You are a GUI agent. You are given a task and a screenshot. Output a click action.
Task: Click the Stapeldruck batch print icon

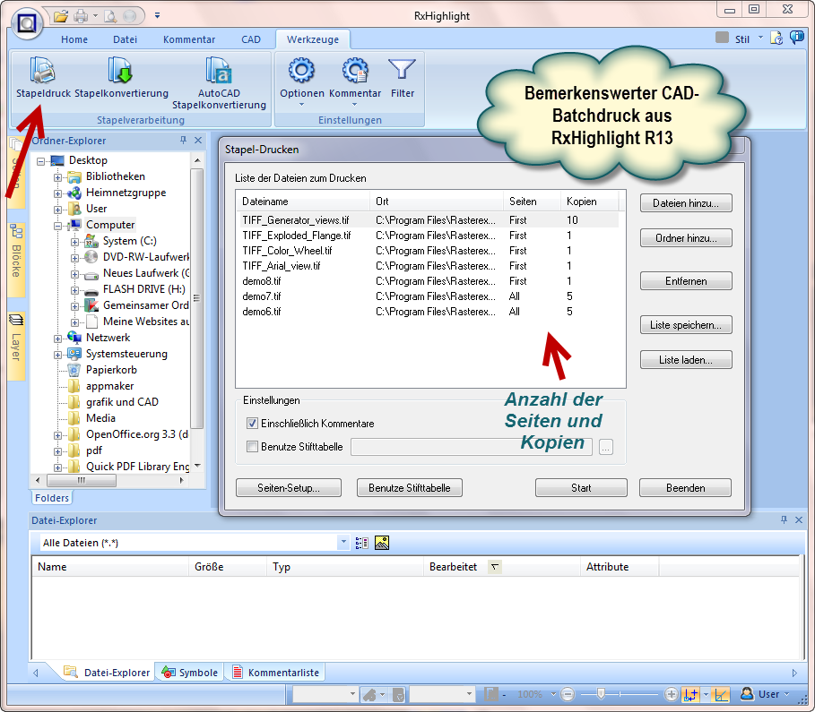[x=42, y=72]
